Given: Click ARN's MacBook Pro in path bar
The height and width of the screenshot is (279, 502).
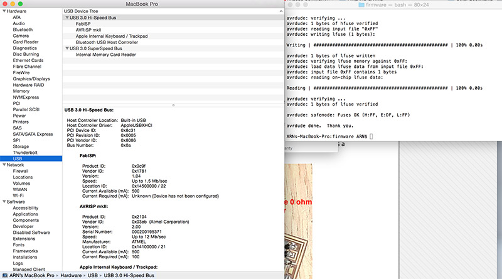Looking at the screenshot, I should (32, 275).
